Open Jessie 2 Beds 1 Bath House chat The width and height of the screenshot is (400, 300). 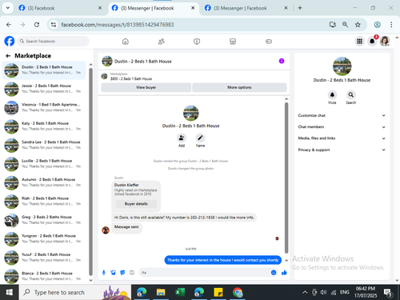(x=44, y=89)
